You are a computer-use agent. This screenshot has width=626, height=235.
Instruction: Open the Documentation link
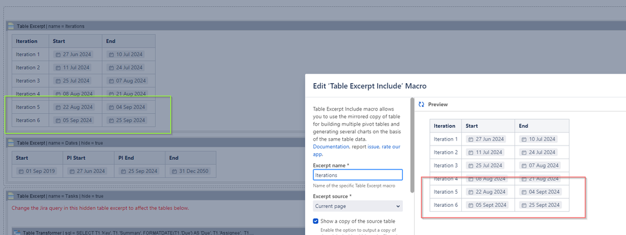pyautogui.click(x=331, y=147)
